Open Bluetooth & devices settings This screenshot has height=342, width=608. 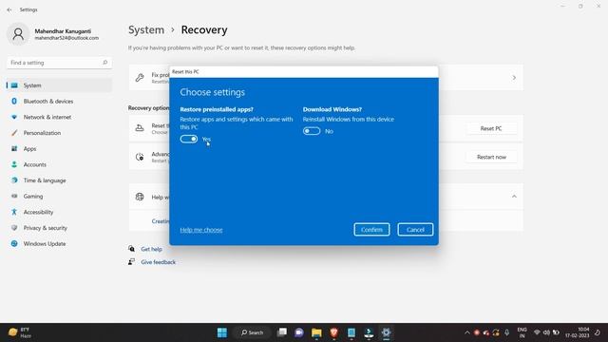pos(59,102)
